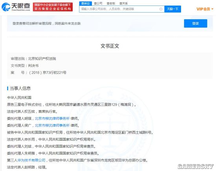
Task: Click the 法定代表人申长雨 line
Action: point(51,139)
